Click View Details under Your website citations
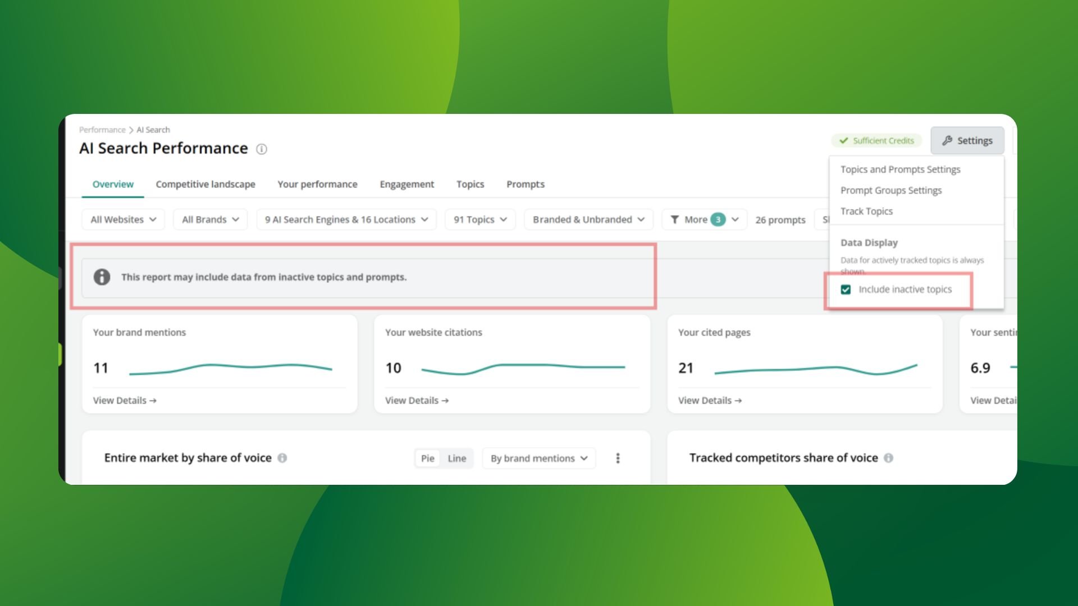 tap(417, 401)
